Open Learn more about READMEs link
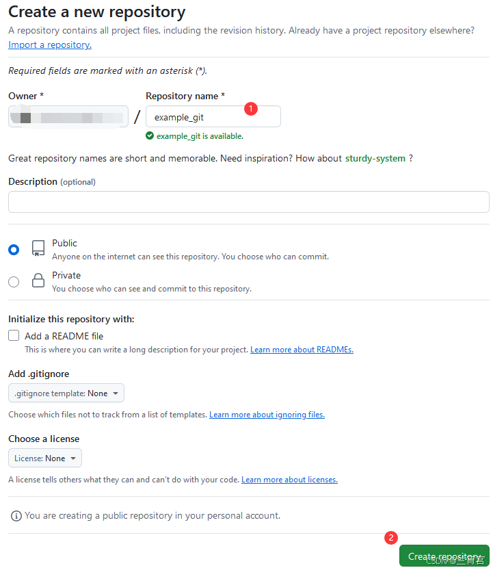Viewport: 493px width, 570px height. 302,350
